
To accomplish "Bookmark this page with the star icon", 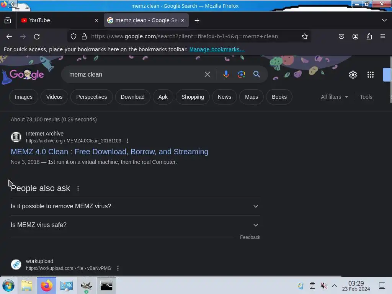I will coord(304,36).
